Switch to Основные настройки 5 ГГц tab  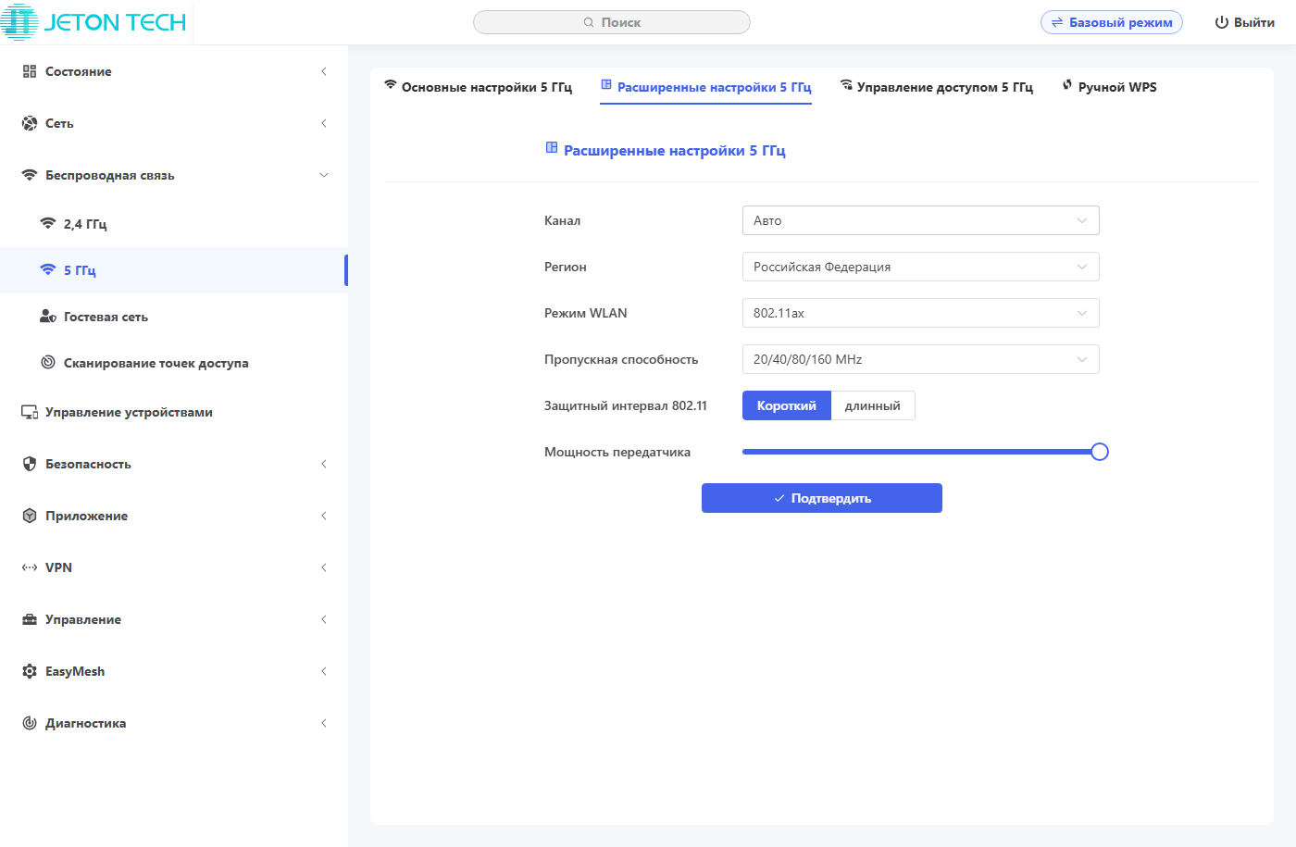(479, 87)
